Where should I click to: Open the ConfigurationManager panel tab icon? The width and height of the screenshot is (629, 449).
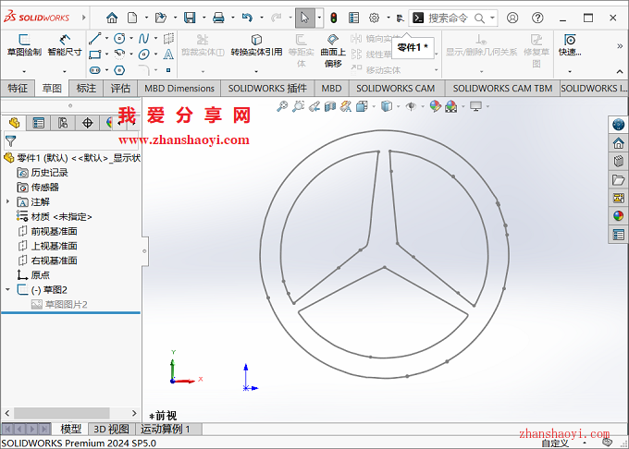pos(63,123)
